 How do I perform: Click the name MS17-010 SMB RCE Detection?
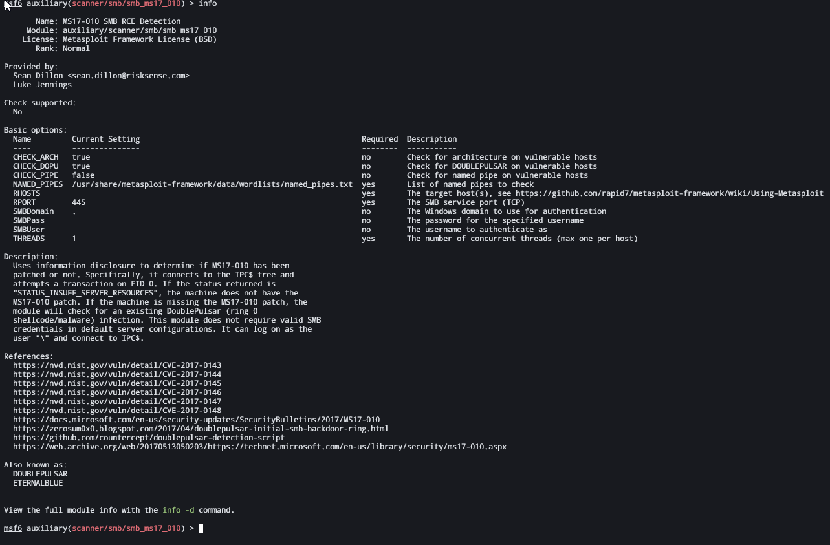122,21
